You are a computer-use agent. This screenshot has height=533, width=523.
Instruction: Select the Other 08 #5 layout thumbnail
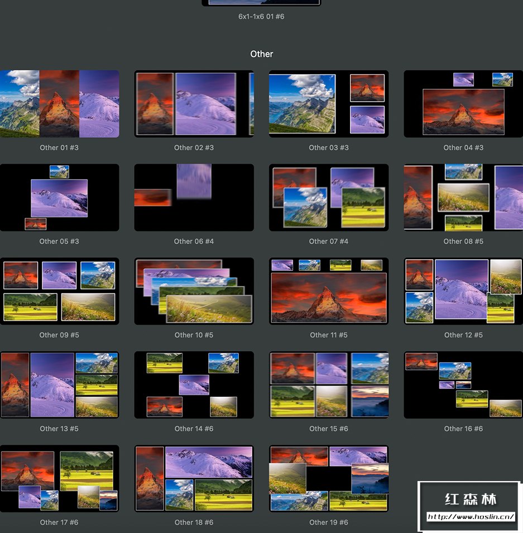pyautogui.click(x=463, y=197)
